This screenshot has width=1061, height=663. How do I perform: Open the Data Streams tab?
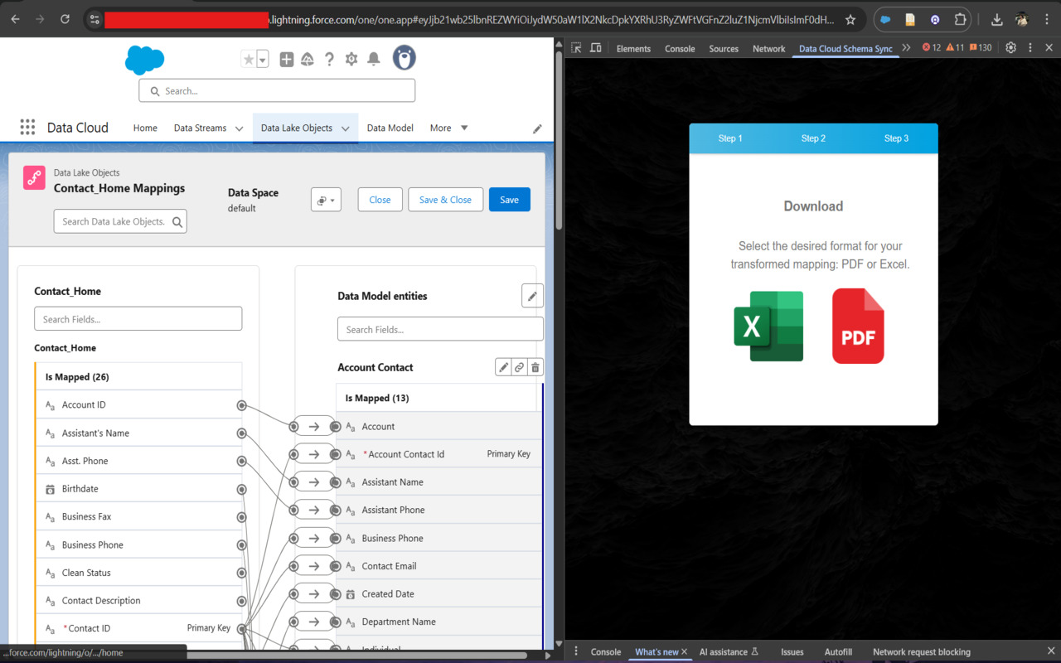point(200,128)
